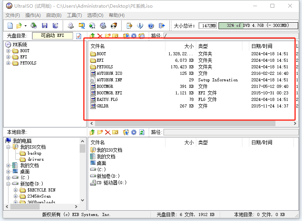Image resolution: width=302 pixels, height=221 pixels.
Task: Click the Exit door arrow icon
Action: 162,26
